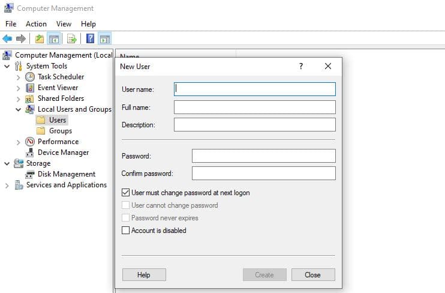Select the Task Scheduler clock icon

(x=30, y=77)
